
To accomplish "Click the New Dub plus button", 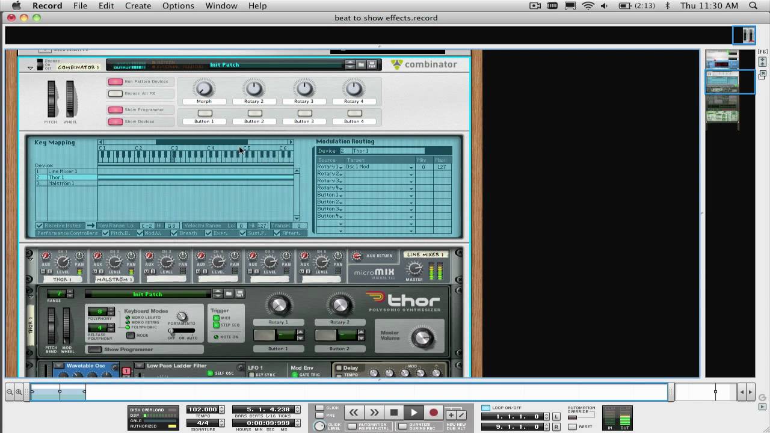I will click(x=451, y=414).
